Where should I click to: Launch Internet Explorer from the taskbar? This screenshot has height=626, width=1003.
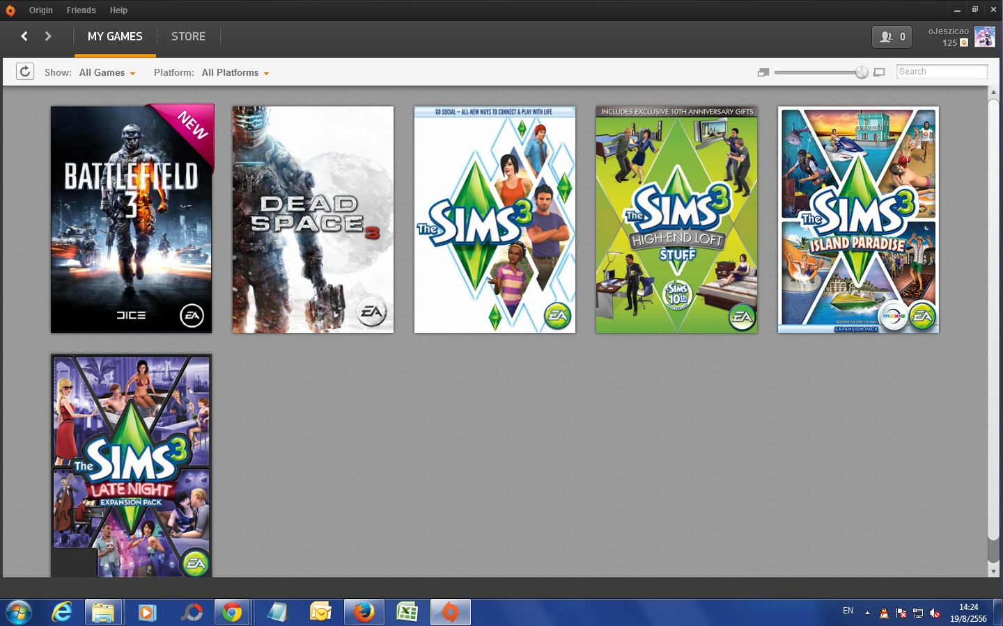coord(62,613)
